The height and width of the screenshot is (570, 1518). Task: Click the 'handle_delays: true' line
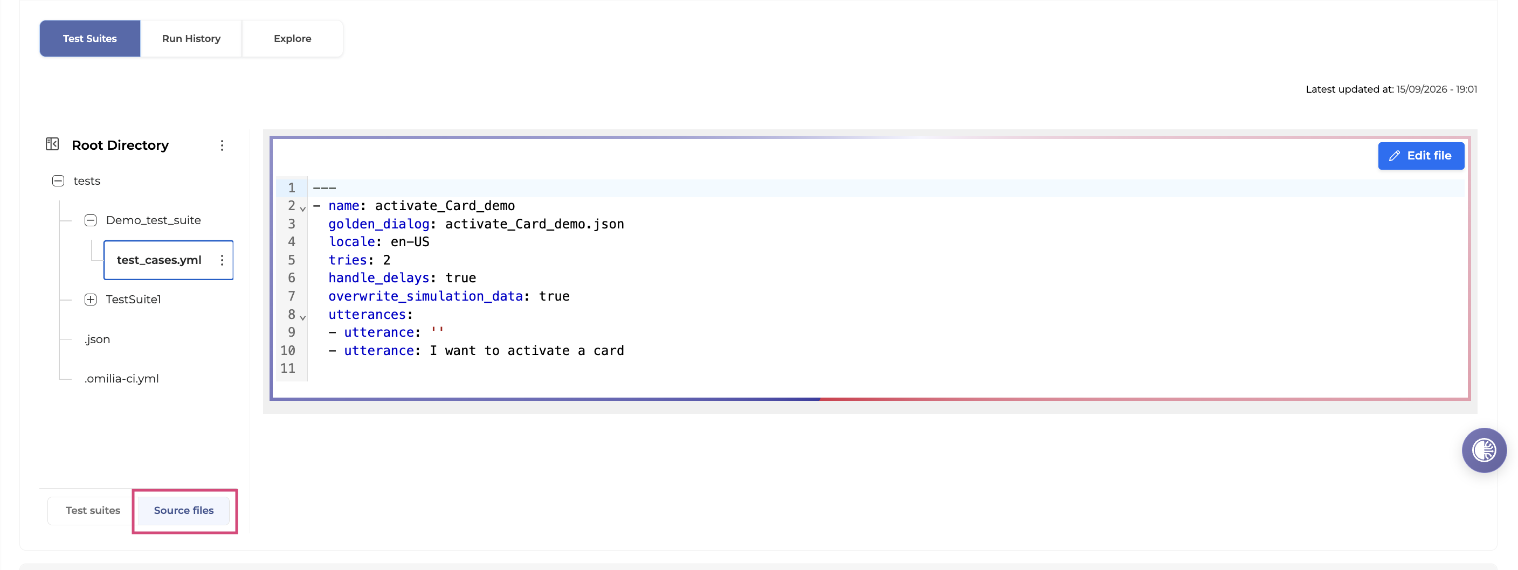pos(402,278)
